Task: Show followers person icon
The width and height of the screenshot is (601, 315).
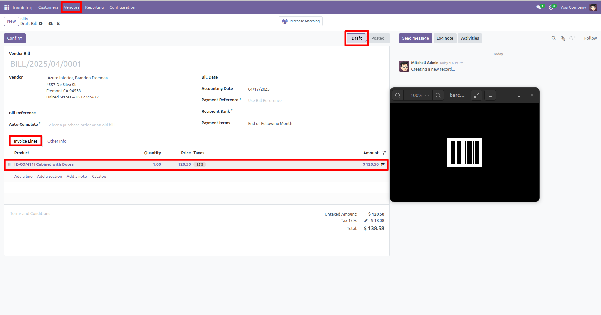Action: click(x=572, y=38)
